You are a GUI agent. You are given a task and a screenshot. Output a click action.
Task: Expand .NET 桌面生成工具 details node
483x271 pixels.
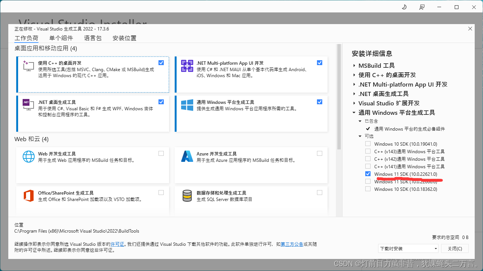354,94
